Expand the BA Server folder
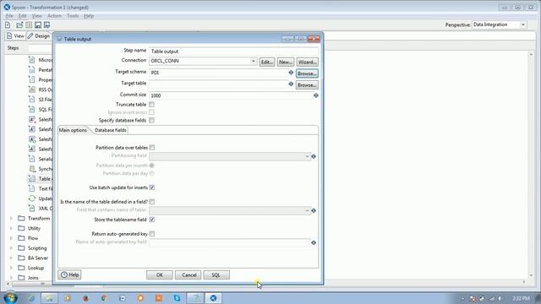Screen dimensions: 541x304 (x=11, y=258)
